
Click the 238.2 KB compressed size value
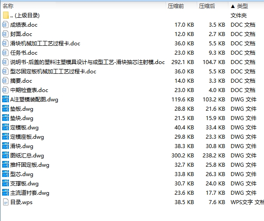214,156
